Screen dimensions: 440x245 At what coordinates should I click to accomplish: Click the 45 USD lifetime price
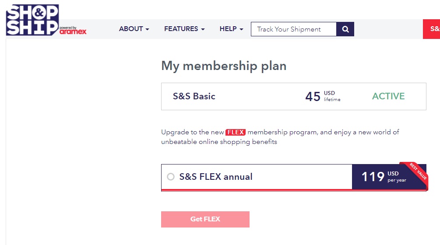(323, 96)
